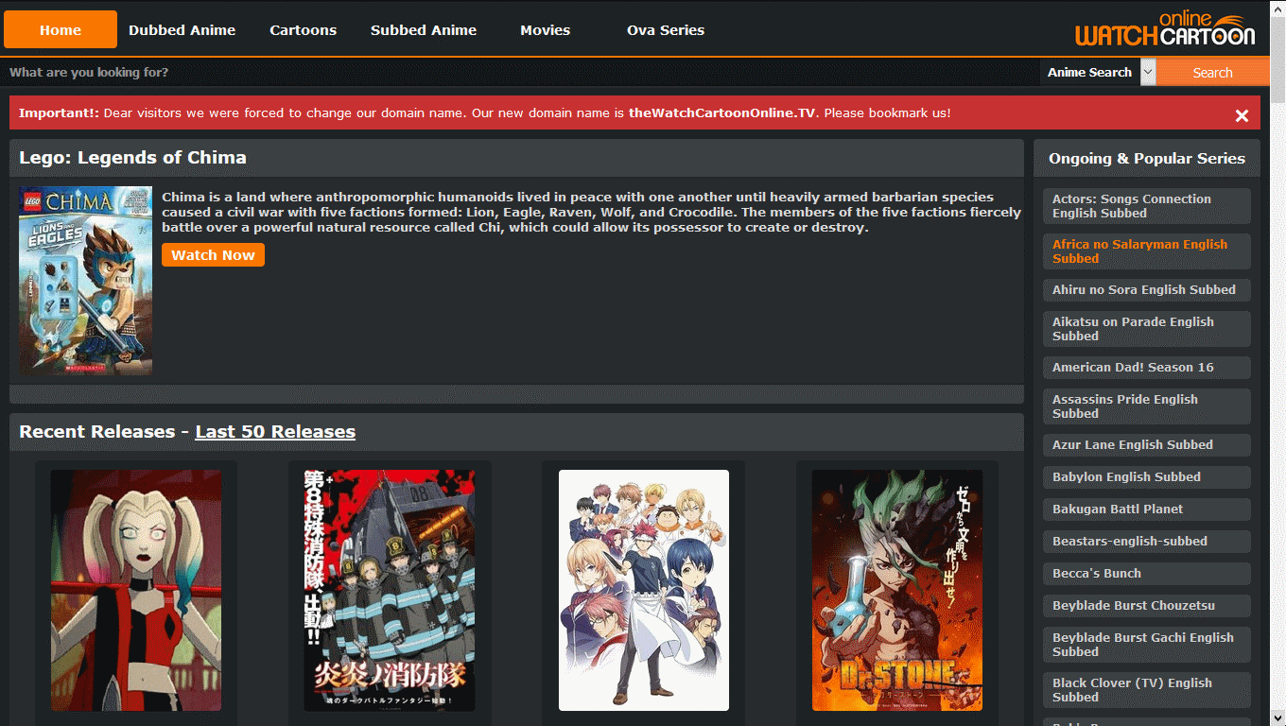The height and width of the screenshot is (726, 1286).
Task: Open the Last 50 Releases link
Action: pos(275,431)
